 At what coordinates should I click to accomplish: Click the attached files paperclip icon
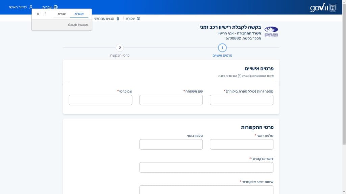[x=118, y=19]
